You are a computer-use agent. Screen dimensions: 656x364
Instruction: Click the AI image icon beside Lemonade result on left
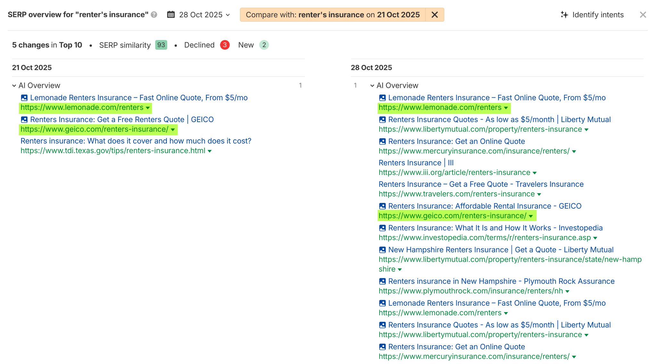24,98
